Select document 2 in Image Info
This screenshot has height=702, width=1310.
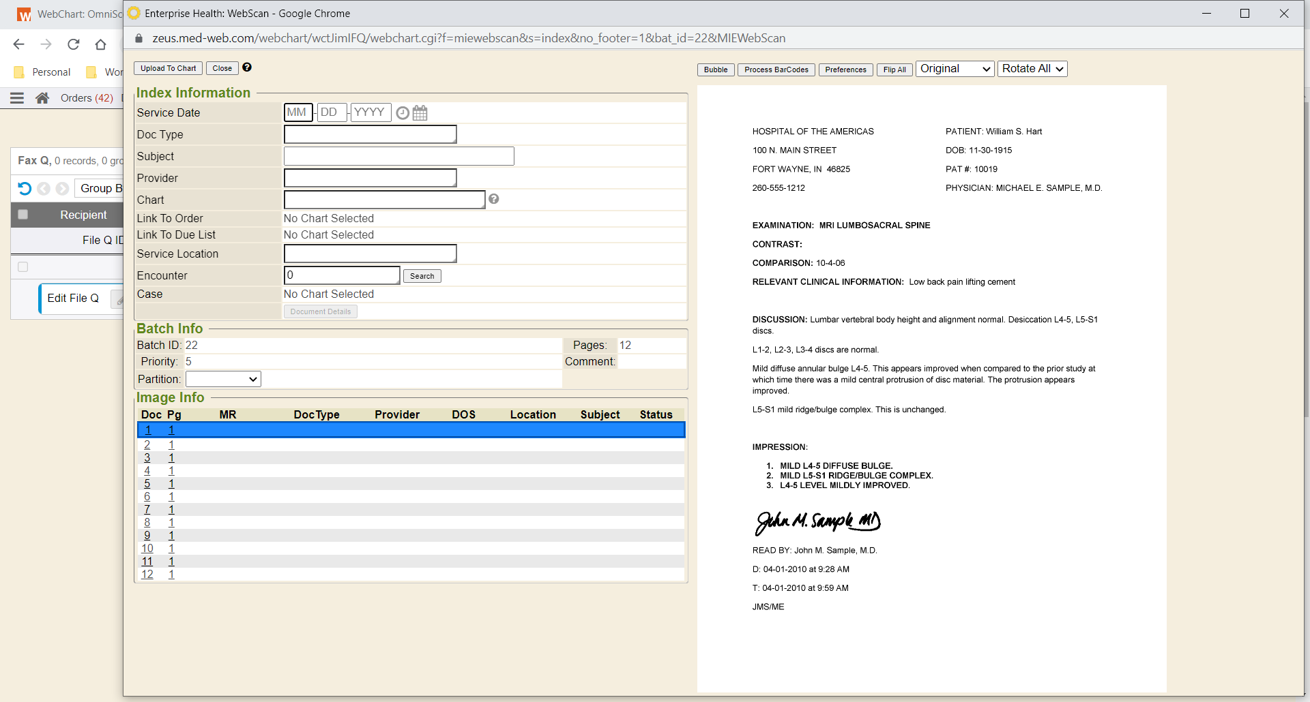(x=147, y=445)
